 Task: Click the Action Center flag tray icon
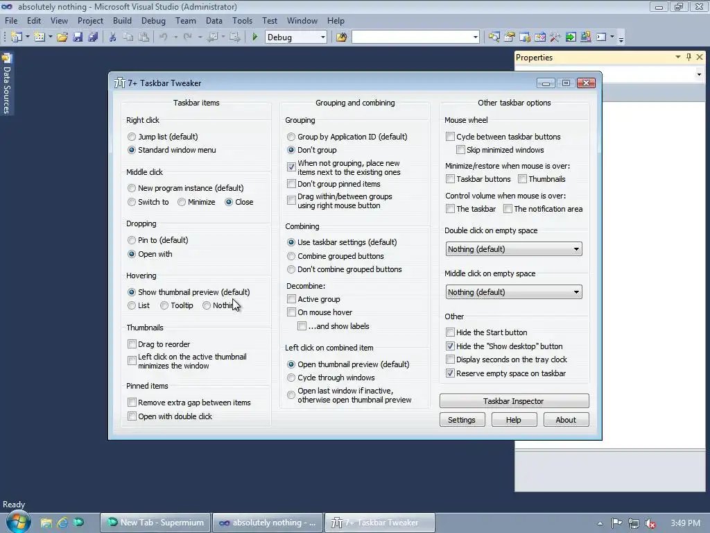tap(616, 523)
